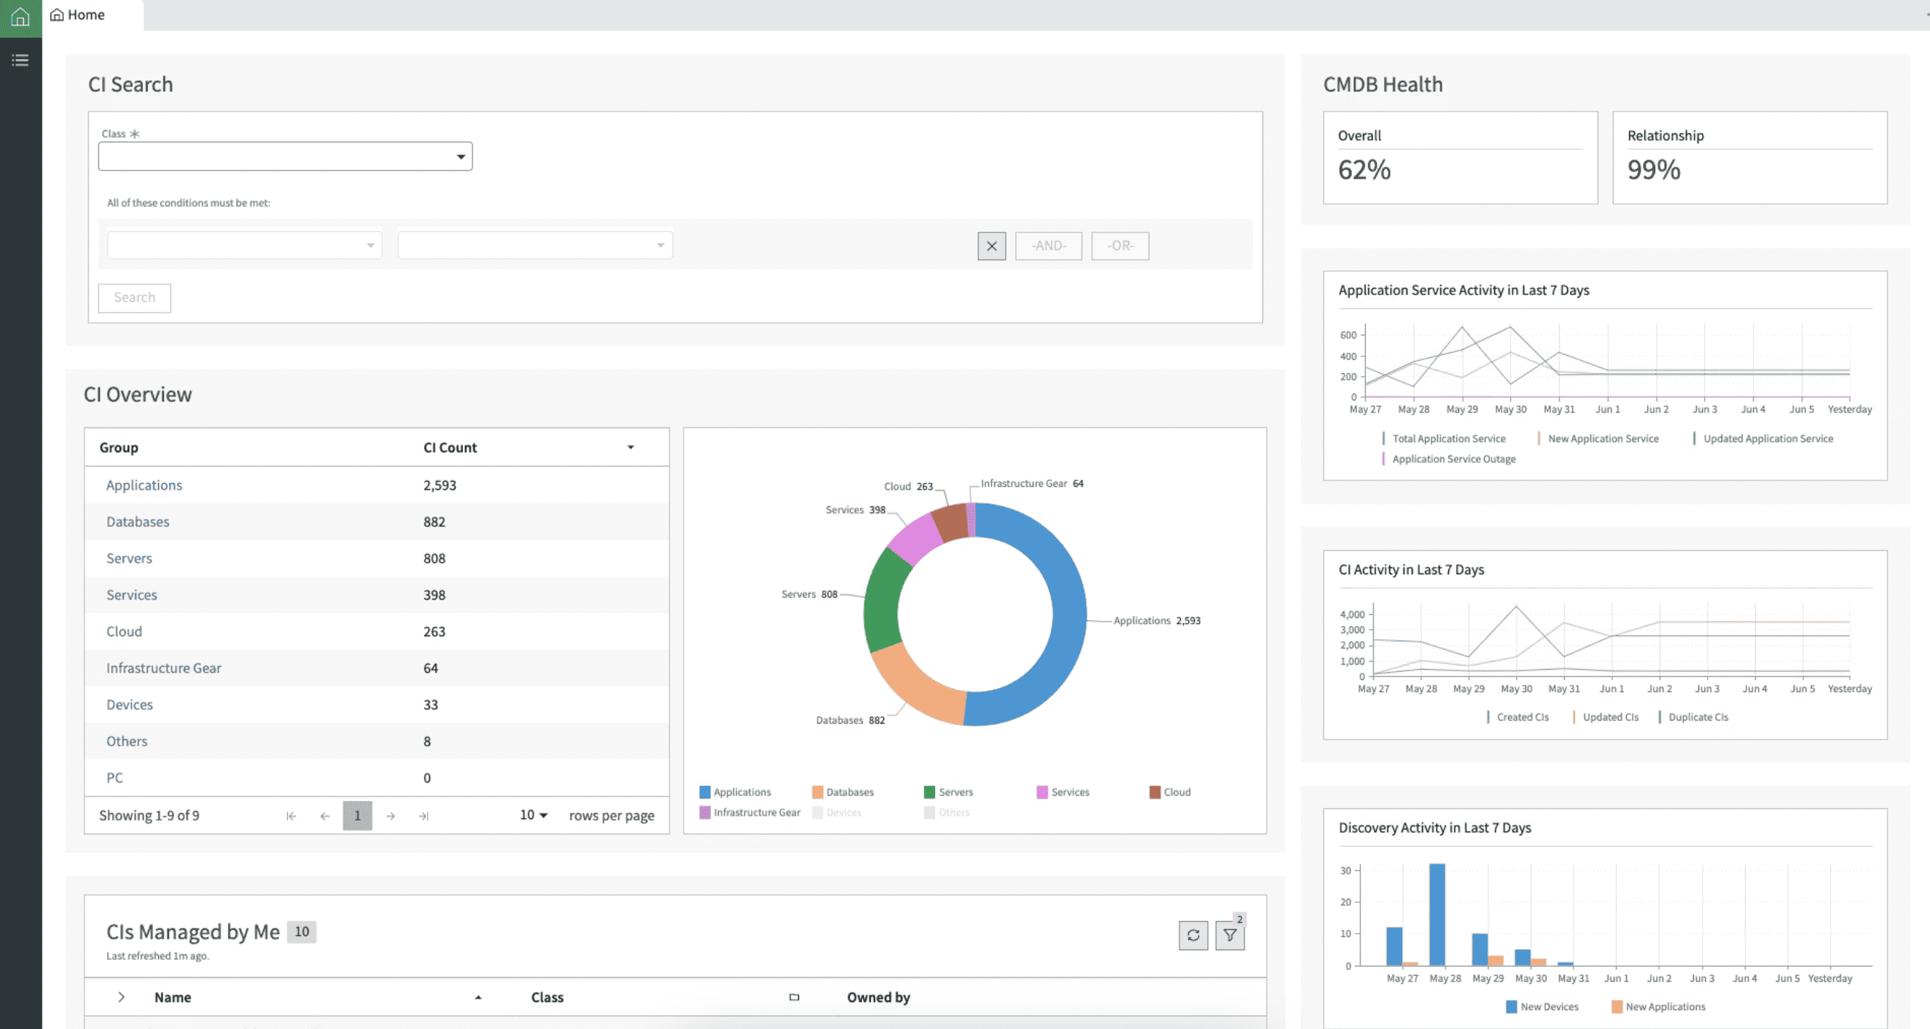1930x1029 pixels.
Task: Open the second condition operator dropdown
Action: [535, 245]
